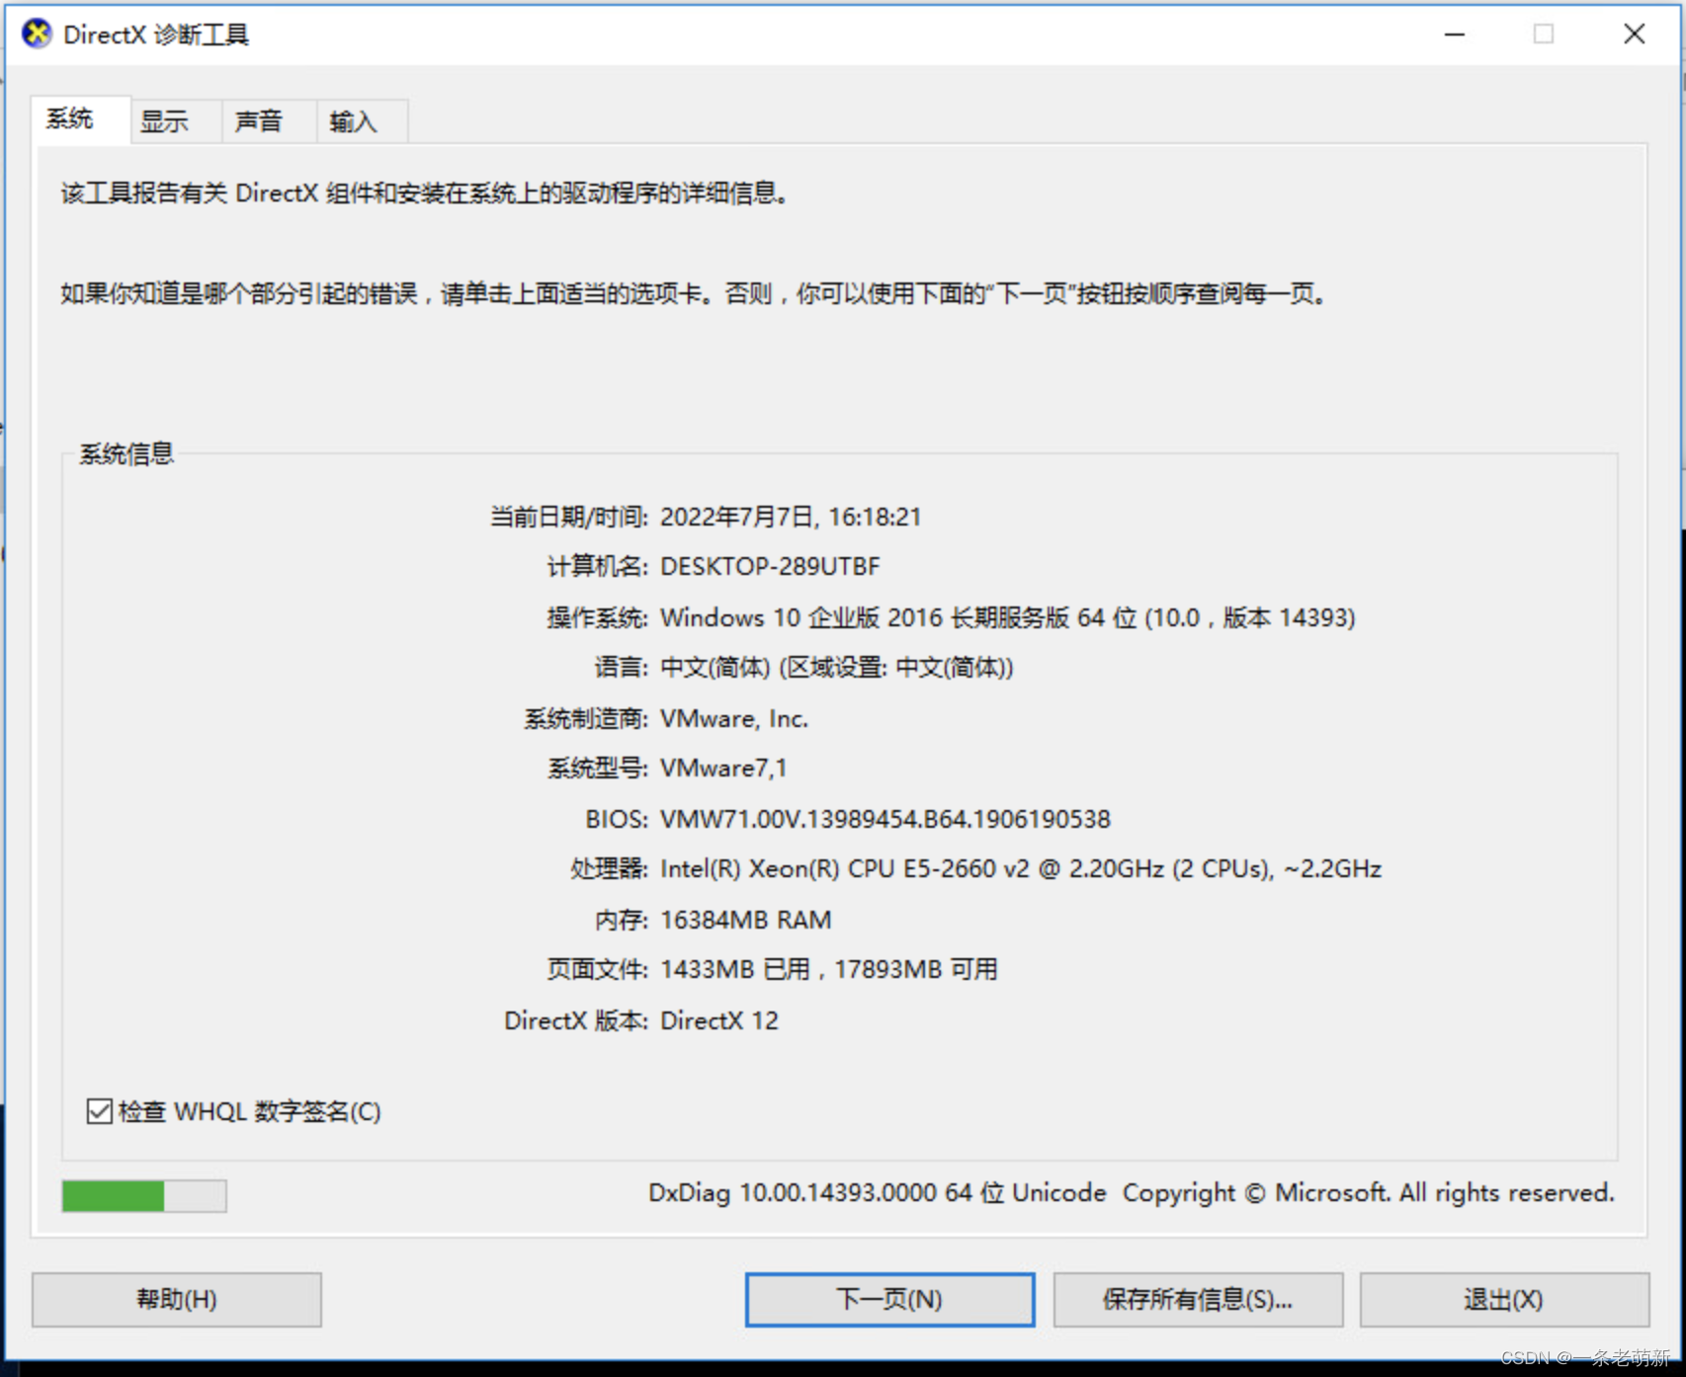The height and width of the screenshot is (1377, 1686).
Task: Switch to the 输入 tab
Action: click(363, 121)
